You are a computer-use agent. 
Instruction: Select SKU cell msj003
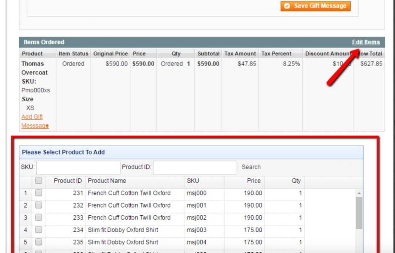coord(197,230)
